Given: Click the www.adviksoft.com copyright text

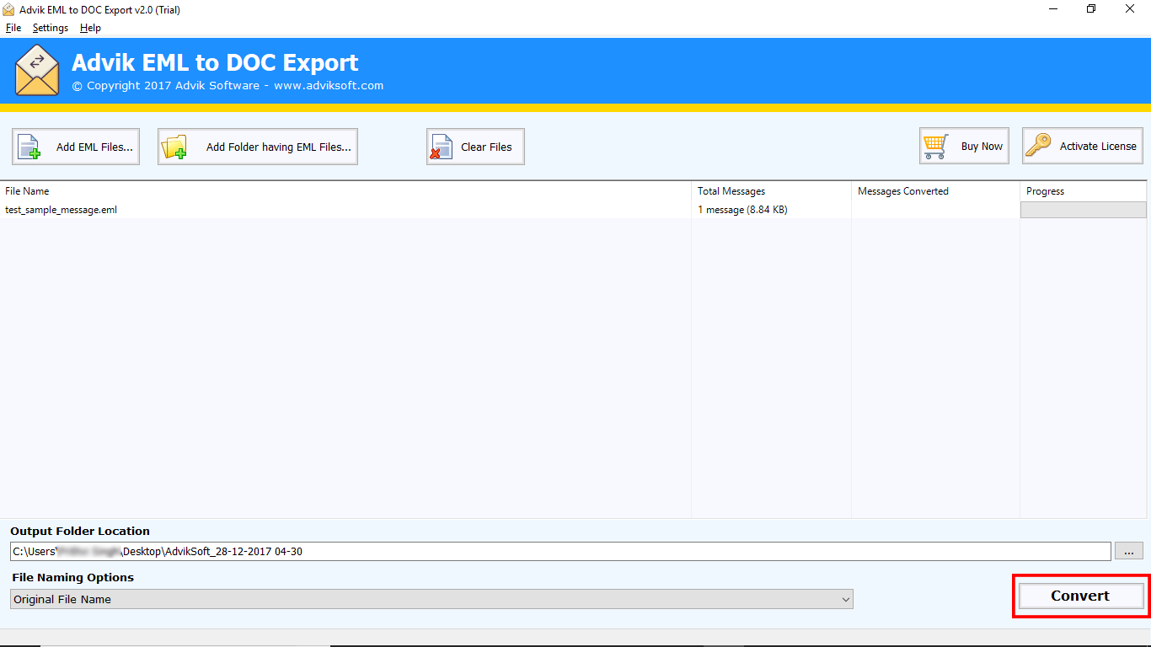Looking at the screenshot, I should 329,85.
